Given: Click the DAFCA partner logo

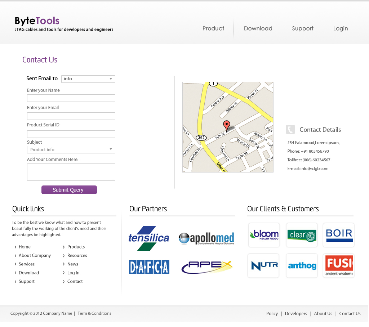Looking at the screenshot, I should 149,267.
